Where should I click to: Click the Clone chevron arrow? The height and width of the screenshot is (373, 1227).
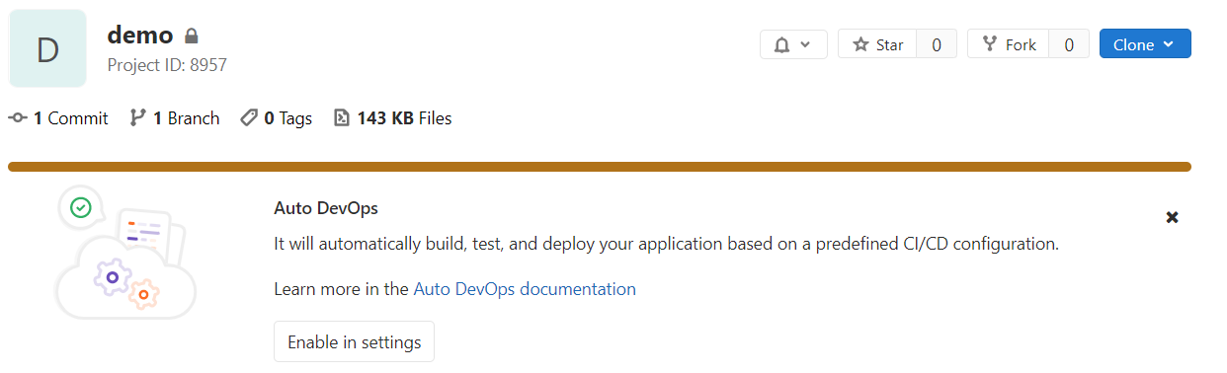1169,44
